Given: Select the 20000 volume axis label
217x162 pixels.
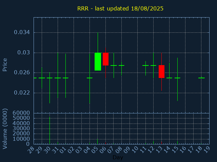Looking at the screenshot, I should click(21, 134).
